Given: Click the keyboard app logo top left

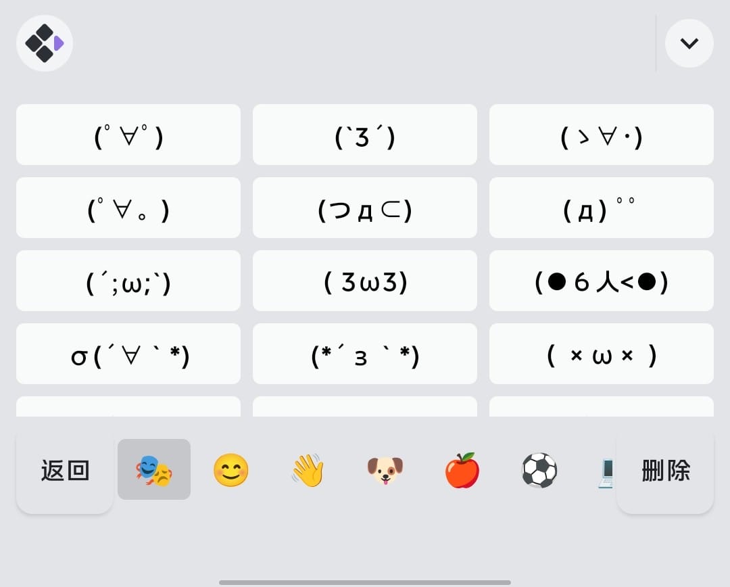Looking at the screenshot, I should coord(44,43).
